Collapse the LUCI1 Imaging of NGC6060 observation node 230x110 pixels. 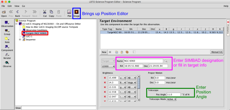16,24
